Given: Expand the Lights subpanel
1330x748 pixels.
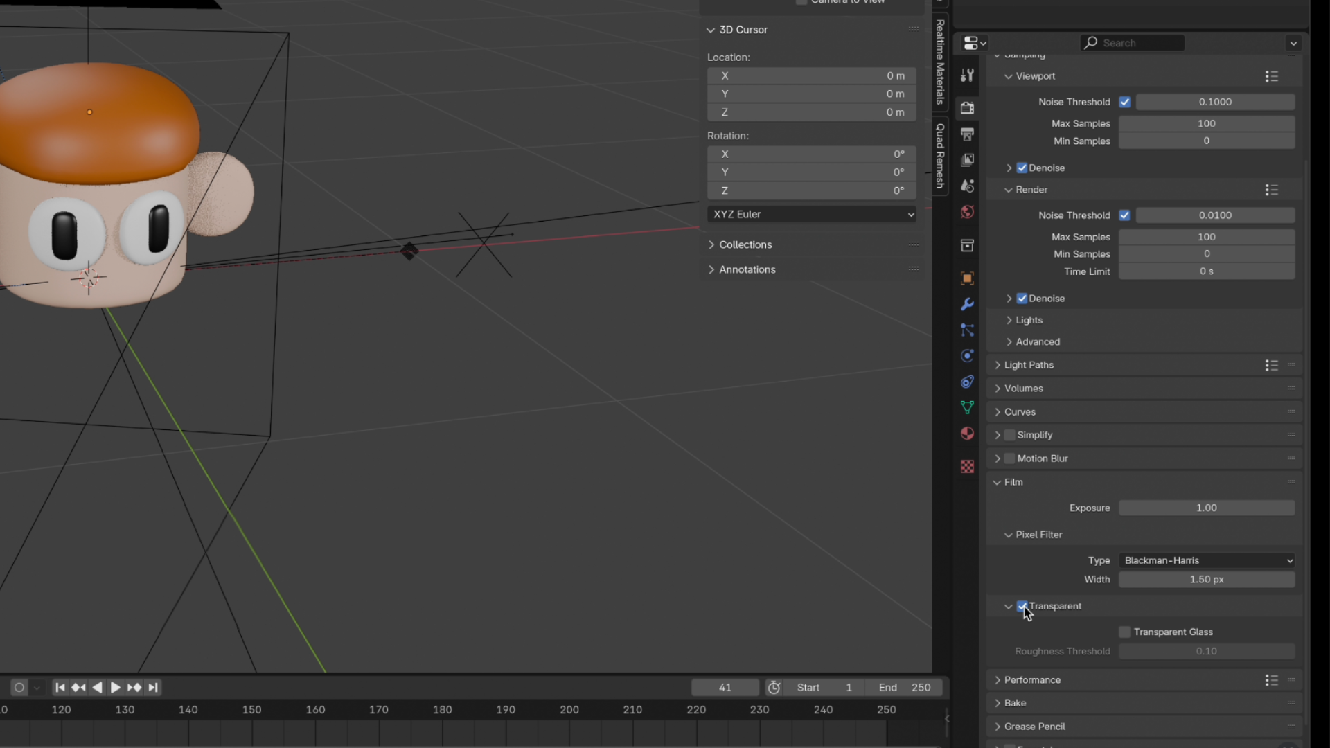Looking at the screenshot, I should pos(1009,320).
